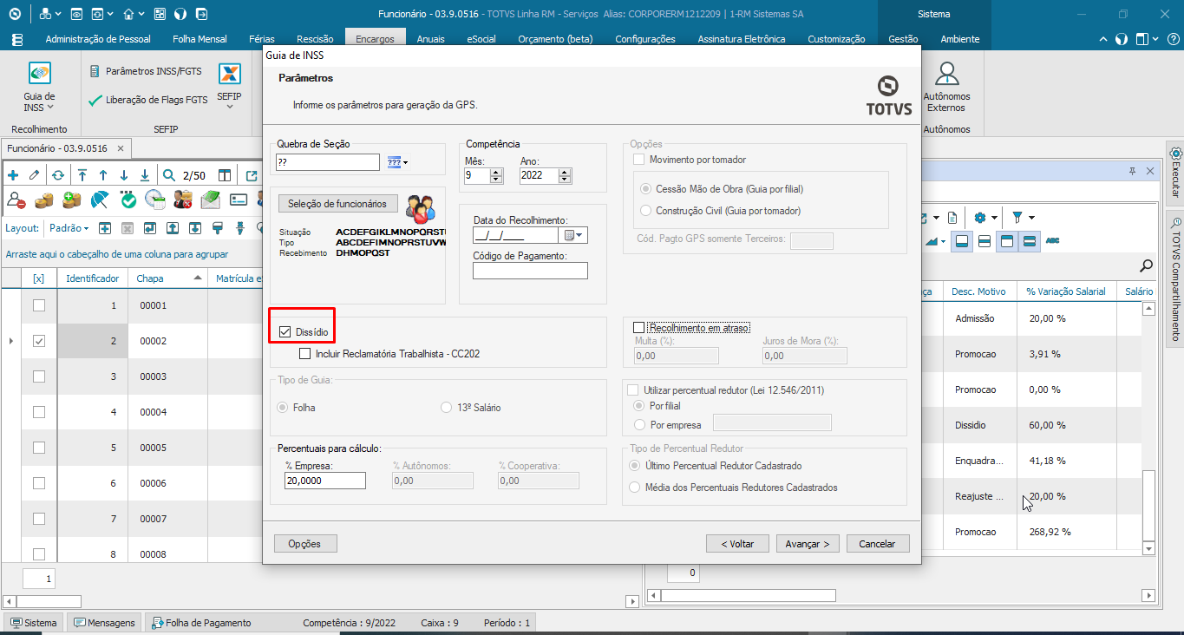Image resolution: width=1184 pixels, height=635 pixels.
Task: Switch to the eSocial ribbon tab
Action: [481, 39]
